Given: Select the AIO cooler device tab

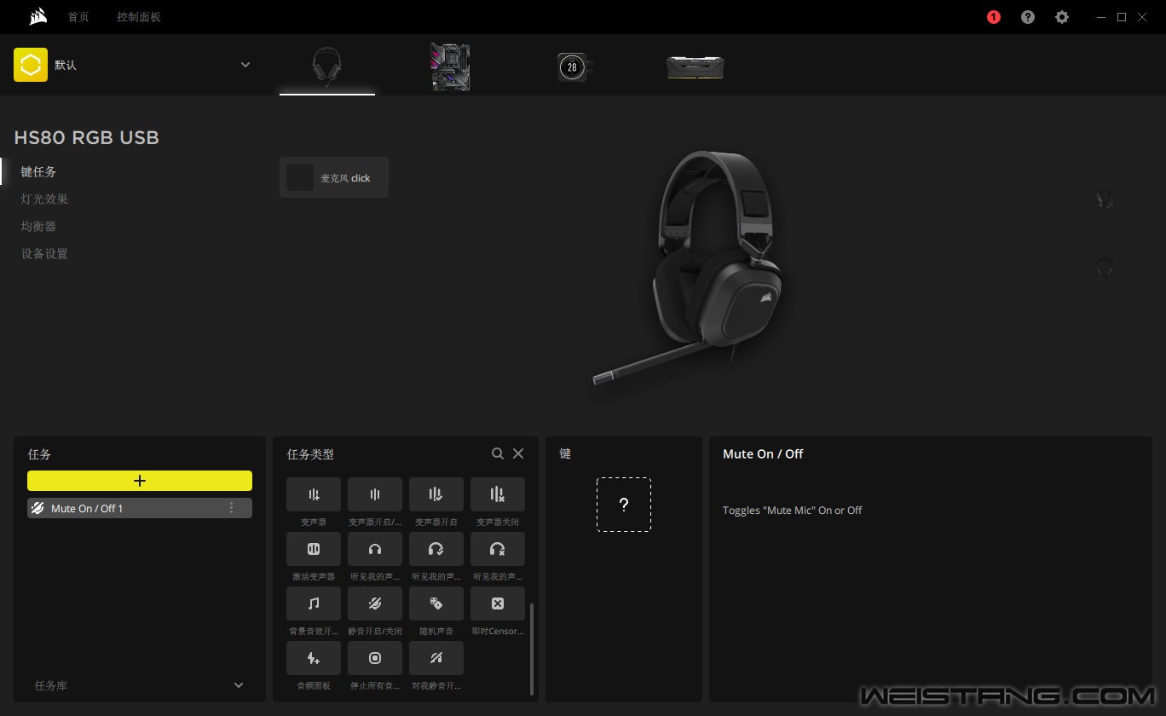Looking at the screenshot, I should (x=575, y=67).
